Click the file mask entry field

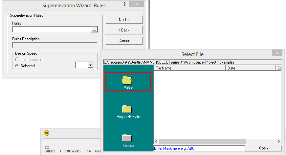pyautogui.click(x=199, y=148)
